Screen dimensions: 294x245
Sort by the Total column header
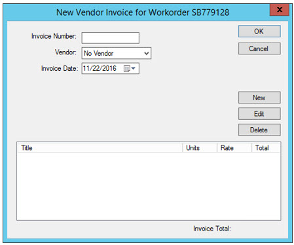(x=266, y=148)
